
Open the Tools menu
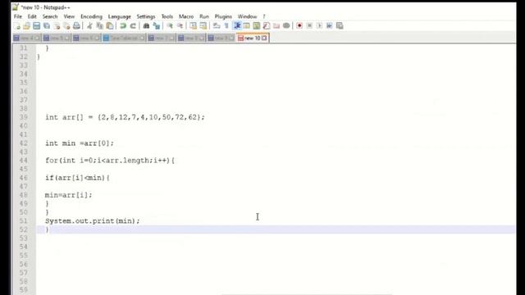(167, 16)
